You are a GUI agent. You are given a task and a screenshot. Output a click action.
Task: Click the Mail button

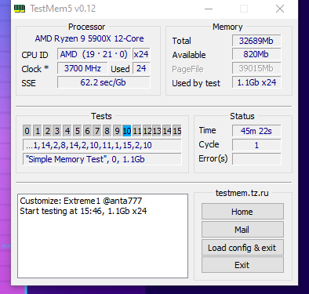click(x=242, y=230)
